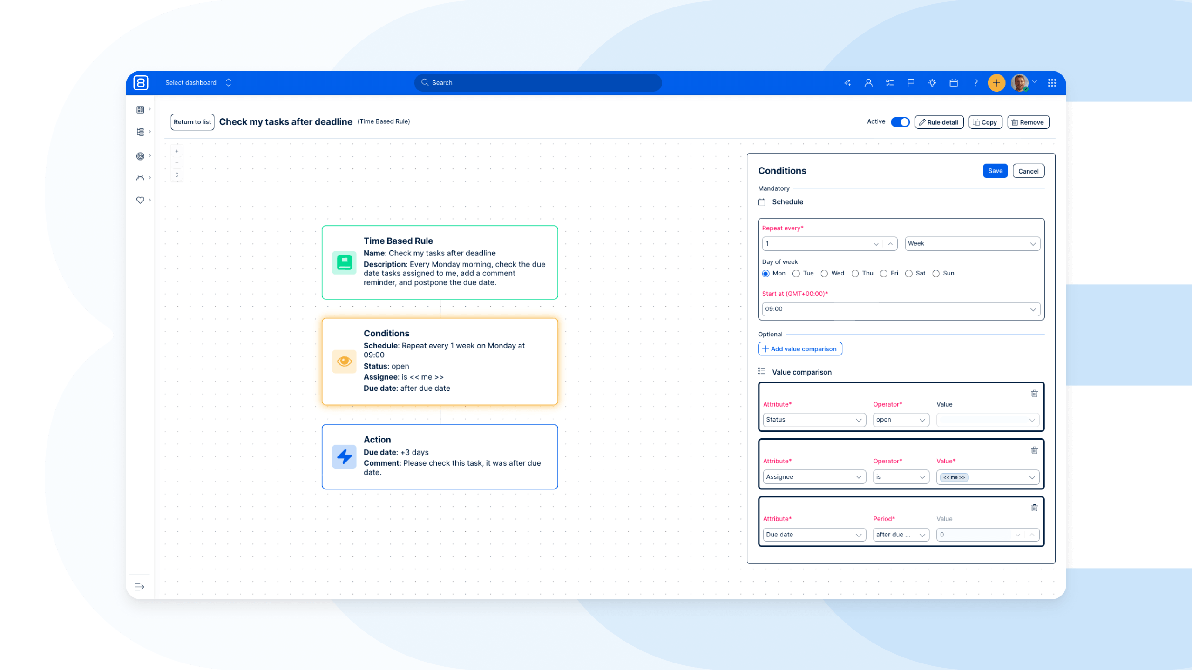Select Fri as day of week
The height and width of the screenshot is (670, 1192).
(884, 274)
